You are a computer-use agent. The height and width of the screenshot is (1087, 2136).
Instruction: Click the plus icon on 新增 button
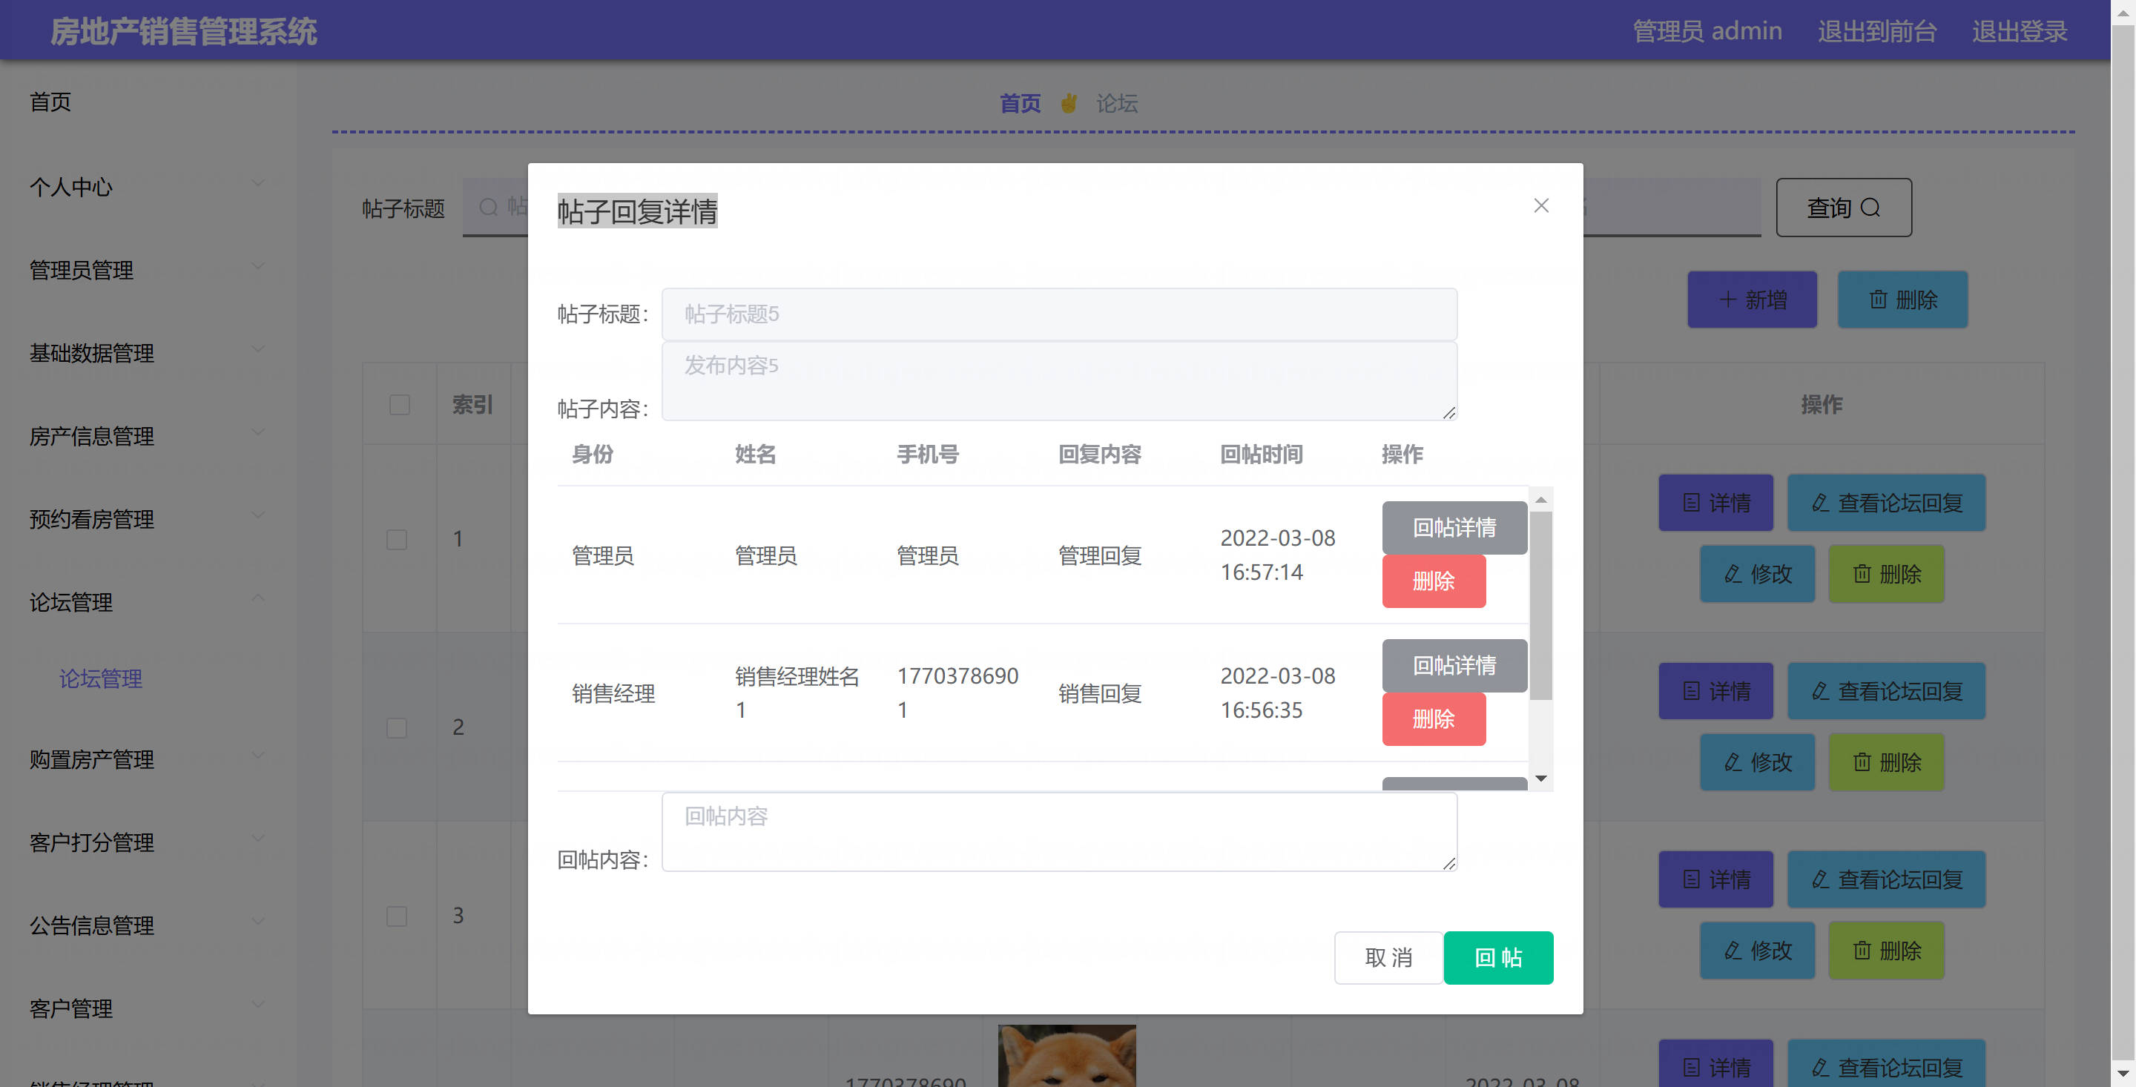click(x=1728, y=300)
